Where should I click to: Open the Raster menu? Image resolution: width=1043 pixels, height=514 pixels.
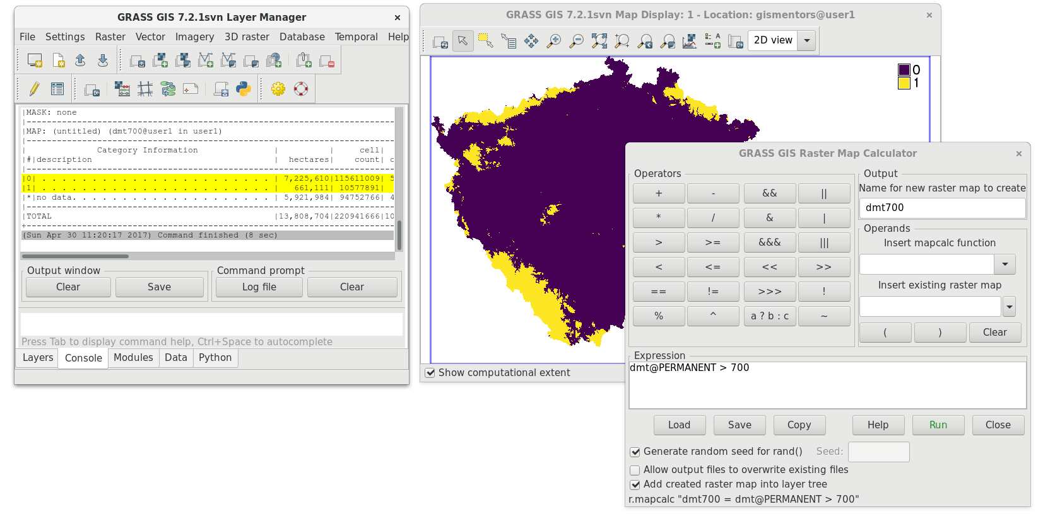[x=110, y=37]
